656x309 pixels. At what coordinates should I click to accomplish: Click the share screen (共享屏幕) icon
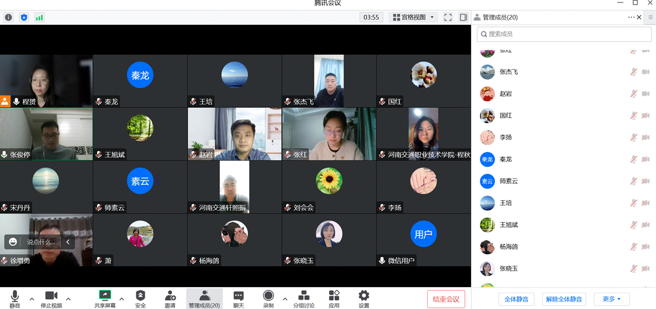pyautogui.click(x=105, y=296)
